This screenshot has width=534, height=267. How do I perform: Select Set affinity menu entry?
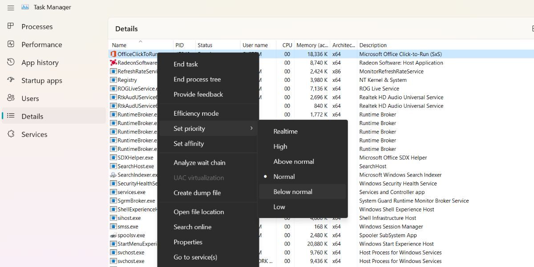click(x=208, y=144)
